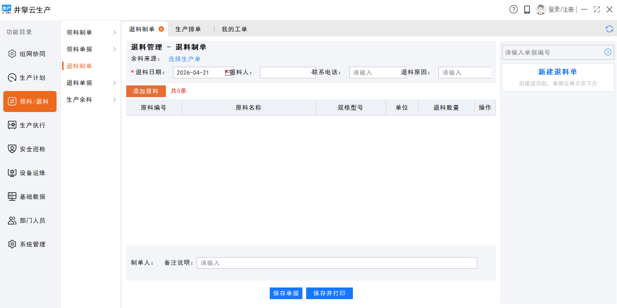
Task: Click the mobile phone icon in title bar
Action: coord(527,9)
